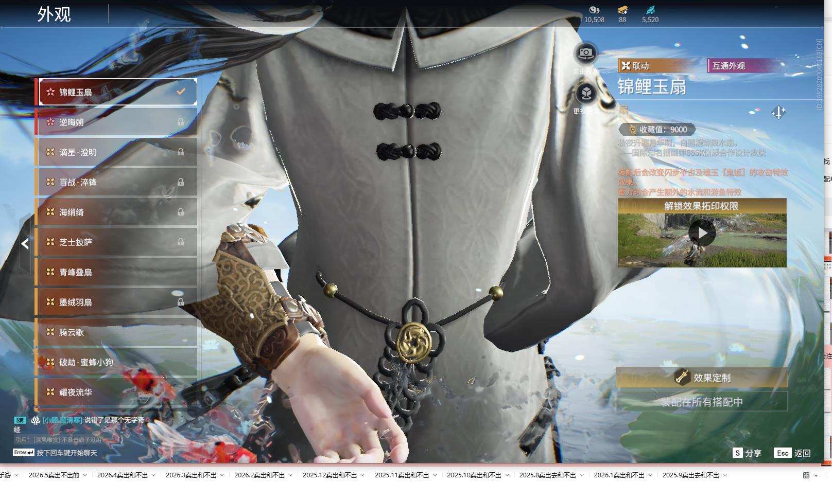Click the gold ticket icon above 88

point(622,10)
